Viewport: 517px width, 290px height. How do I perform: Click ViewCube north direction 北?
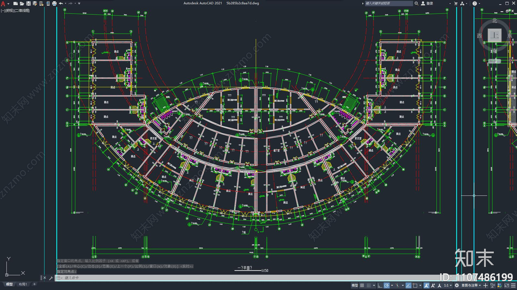[494, 21]
